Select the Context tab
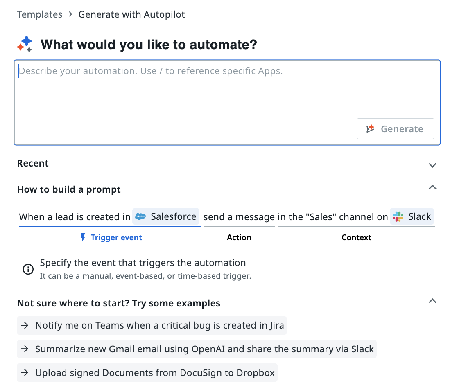466x392 pixels. click(x=356, y=237)
